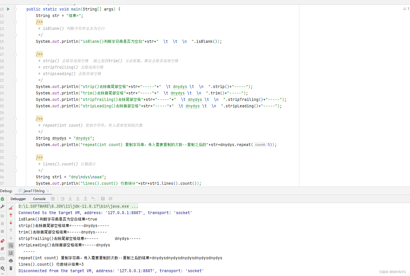Image resolution: width=410 pixels, height=276 pixels.
Task: Fold end of repeat comment
Action: pyautogui.click(x=15, y=132)
